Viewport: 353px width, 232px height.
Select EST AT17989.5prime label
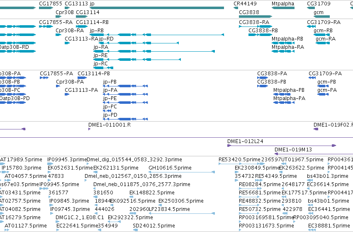[x=21, y=160]
